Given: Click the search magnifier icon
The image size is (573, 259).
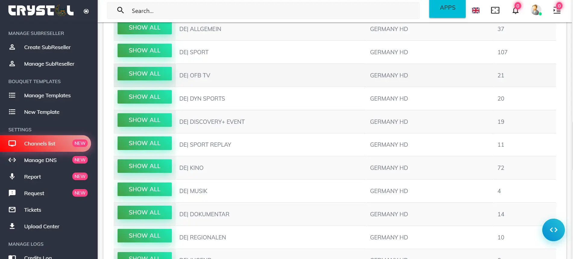Looking at the screenshot, I should pyautogui.click(x=121, y=11).
